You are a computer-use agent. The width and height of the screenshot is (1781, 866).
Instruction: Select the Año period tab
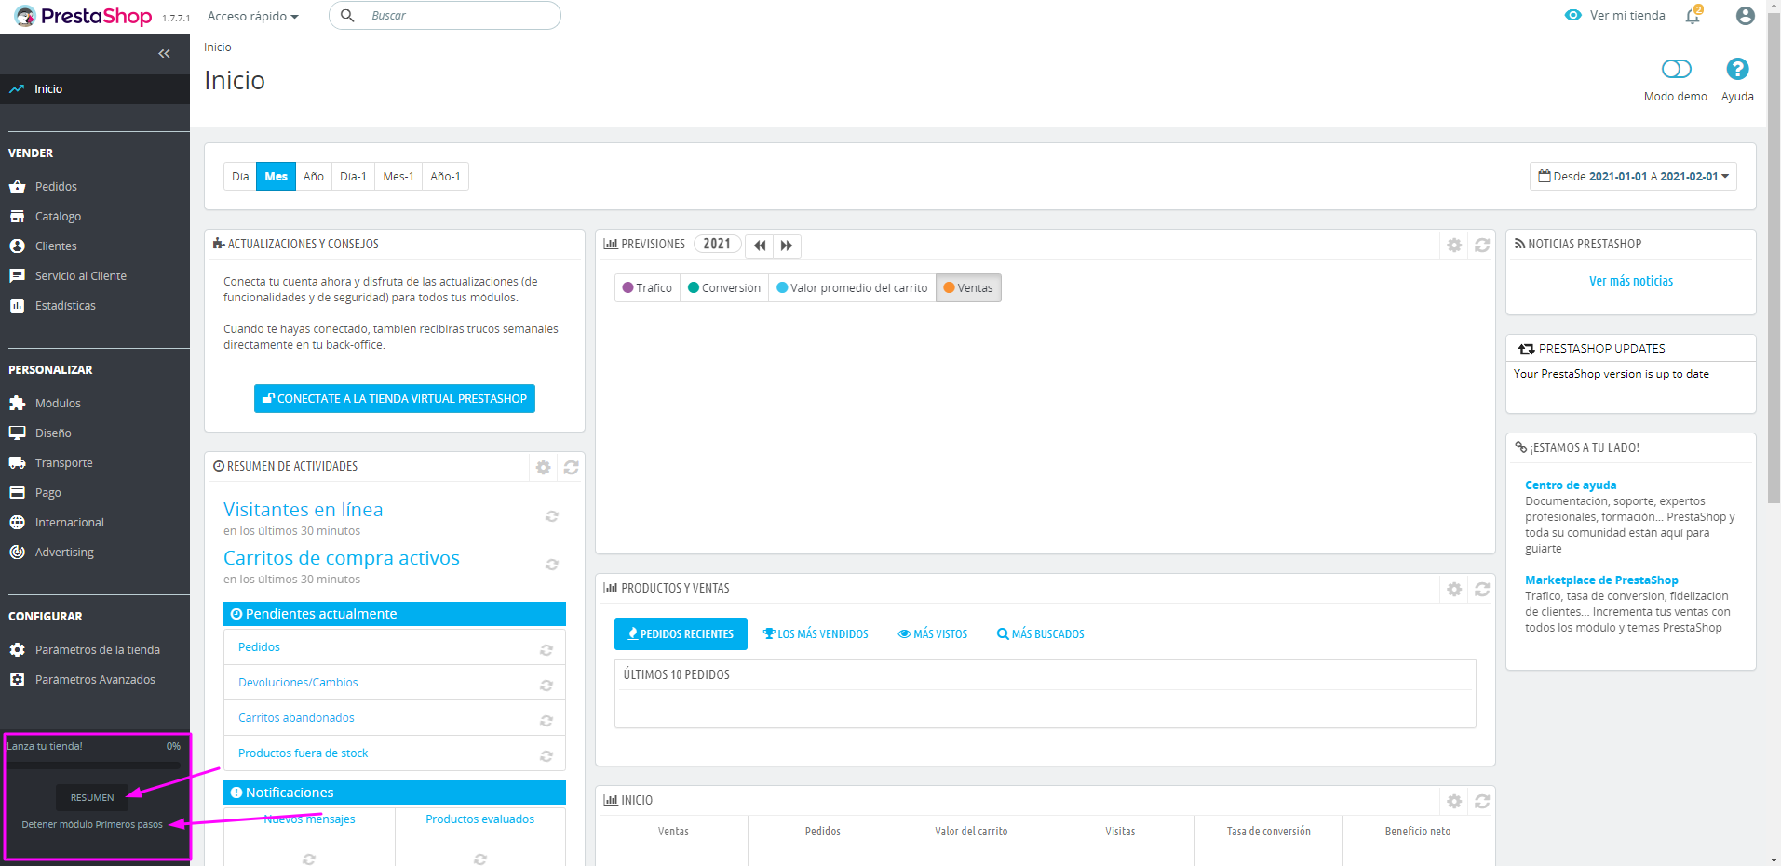(x=314, y=177)
